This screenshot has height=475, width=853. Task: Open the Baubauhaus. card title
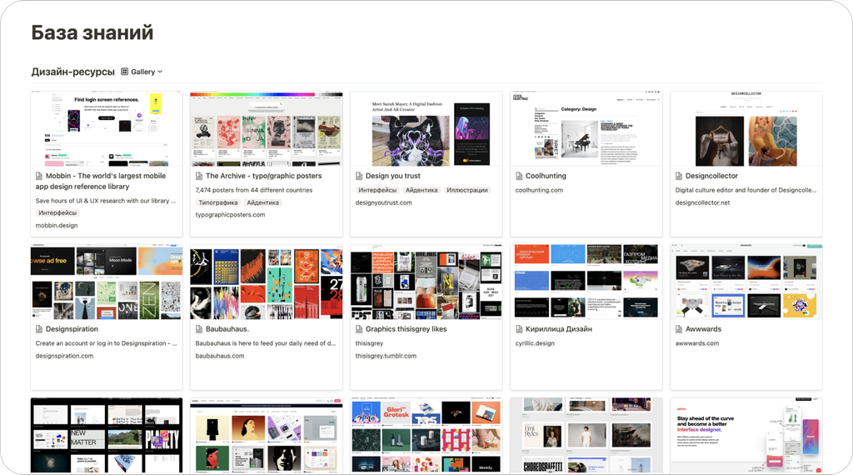227,329
